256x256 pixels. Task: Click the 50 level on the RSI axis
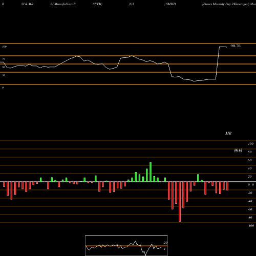click(4, 67)
